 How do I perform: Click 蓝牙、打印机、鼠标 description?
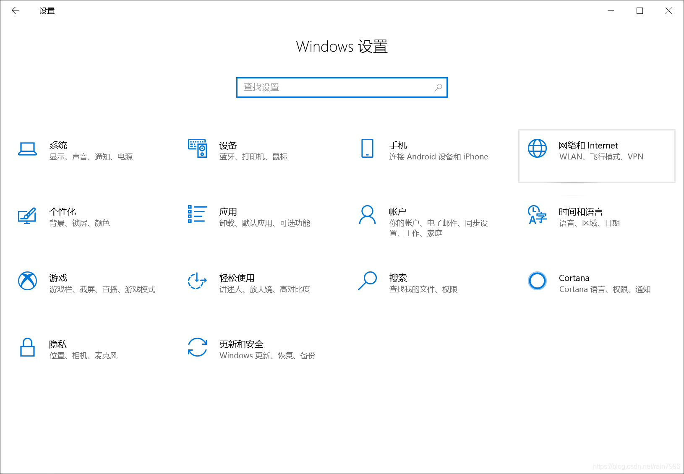click(x=253, y=157)
